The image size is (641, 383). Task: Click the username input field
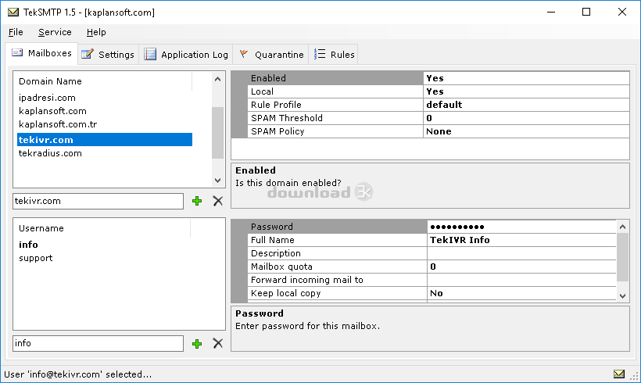[x=98, y=343]
